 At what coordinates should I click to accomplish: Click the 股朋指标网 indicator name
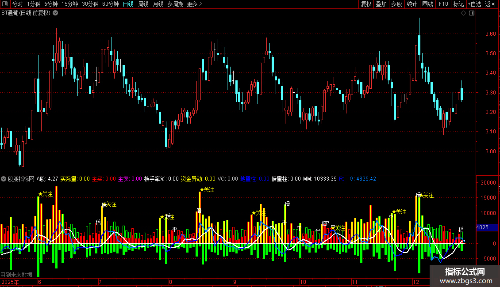point(21,179)
